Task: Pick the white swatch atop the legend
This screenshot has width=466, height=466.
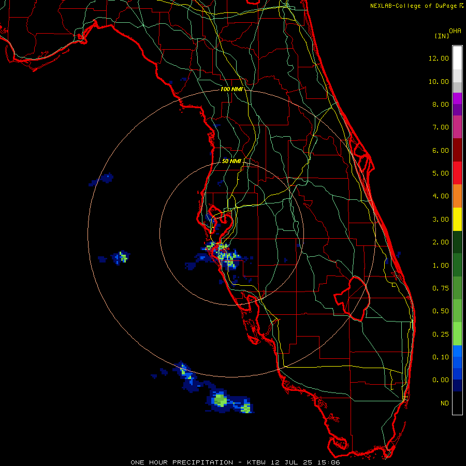Action: 457,58
